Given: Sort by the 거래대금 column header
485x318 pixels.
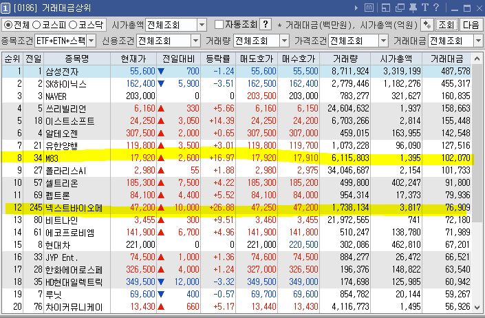Looking at the screenshot, I should (x=447, y=59).
